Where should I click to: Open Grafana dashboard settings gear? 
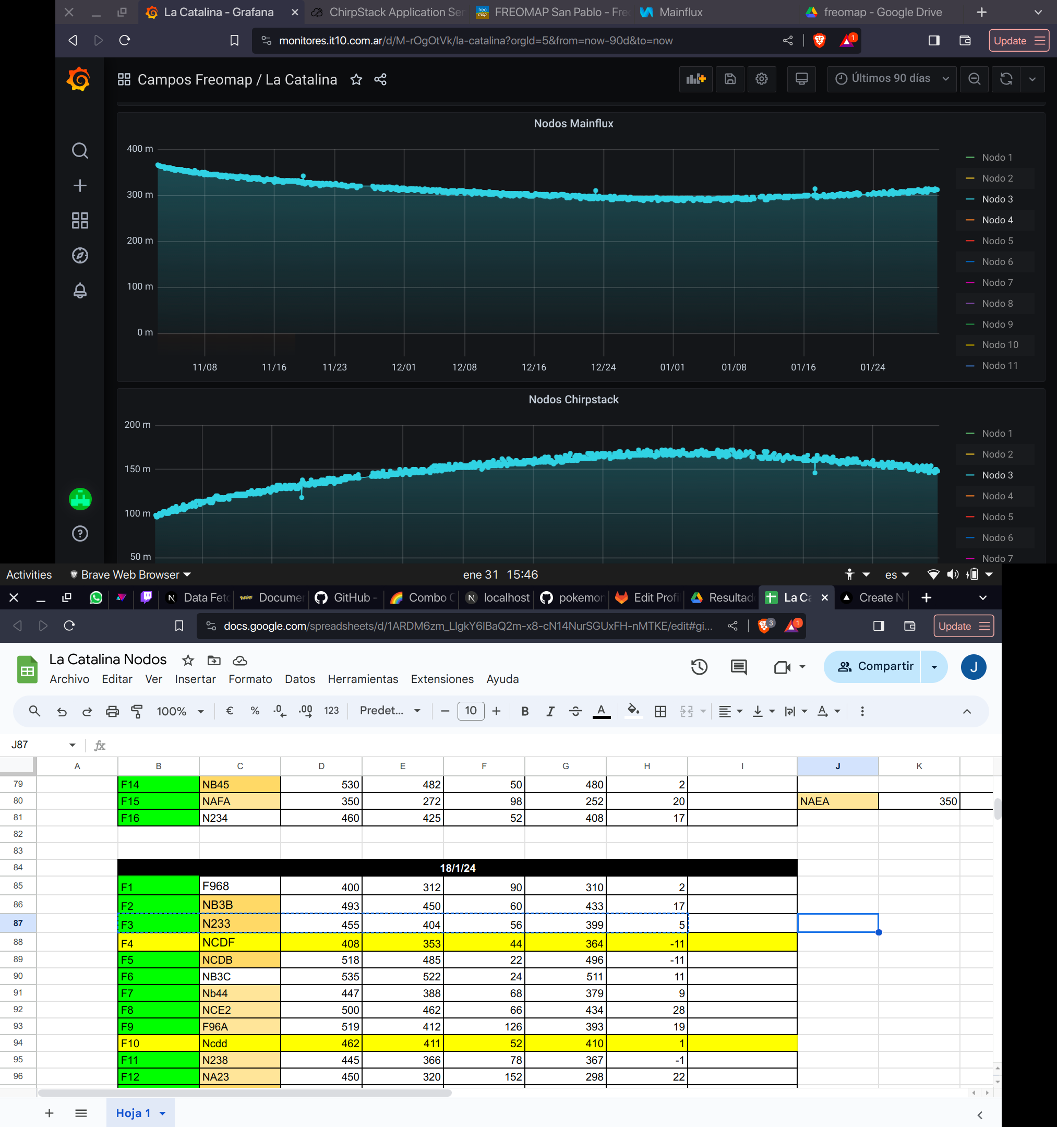pyautogui.click(x=761, y=79)
